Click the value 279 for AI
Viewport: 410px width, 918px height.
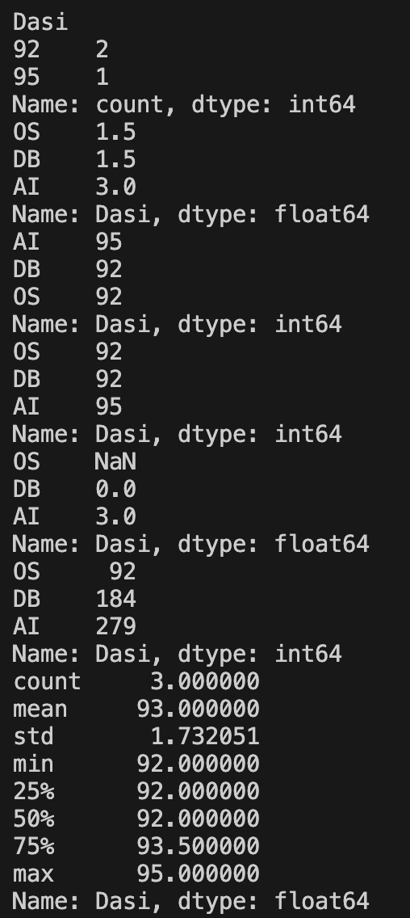click(x=115, y=625)
